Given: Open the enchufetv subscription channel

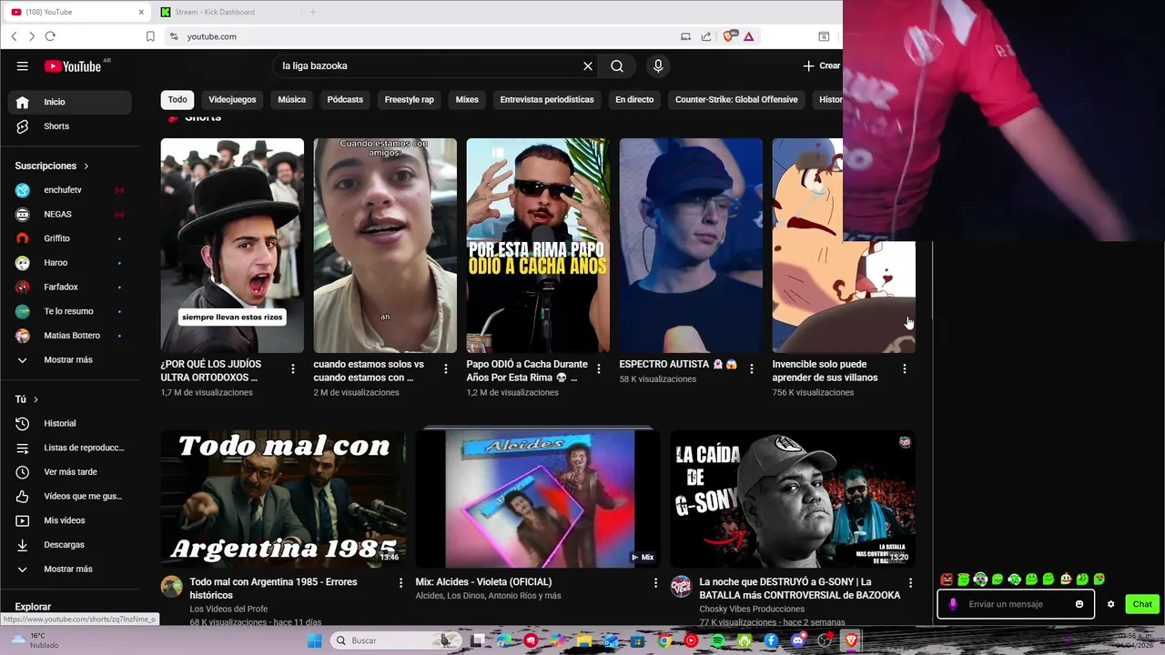Looking at the screenshot, I should 69,190.
